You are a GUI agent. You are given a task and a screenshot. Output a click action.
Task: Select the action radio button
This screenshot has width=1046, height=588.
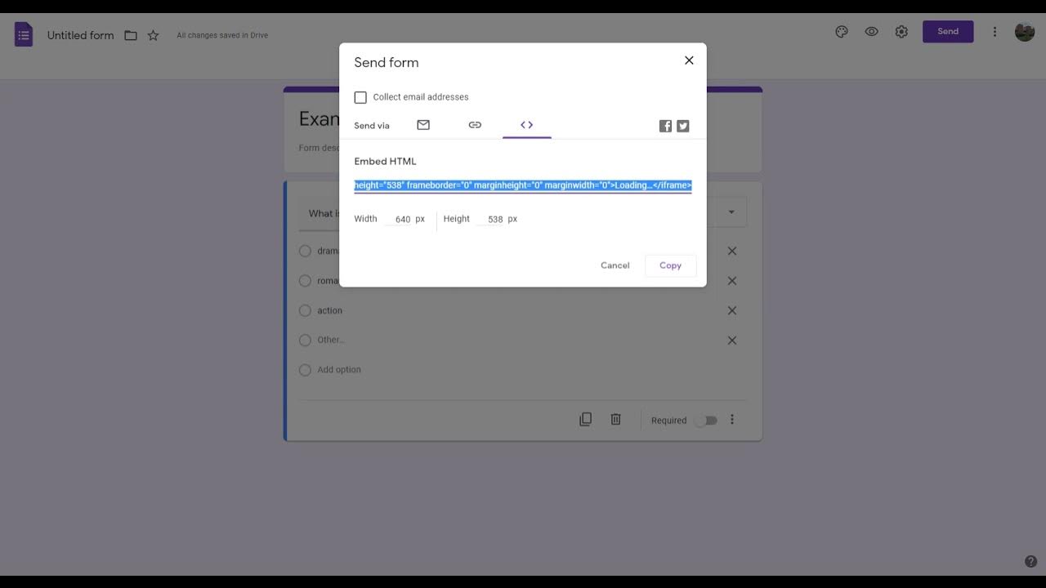[x=305, y=310]
